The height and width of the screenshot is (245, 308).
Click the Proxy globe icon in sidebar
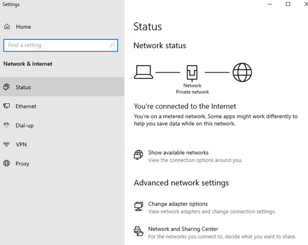pos(6,164)
